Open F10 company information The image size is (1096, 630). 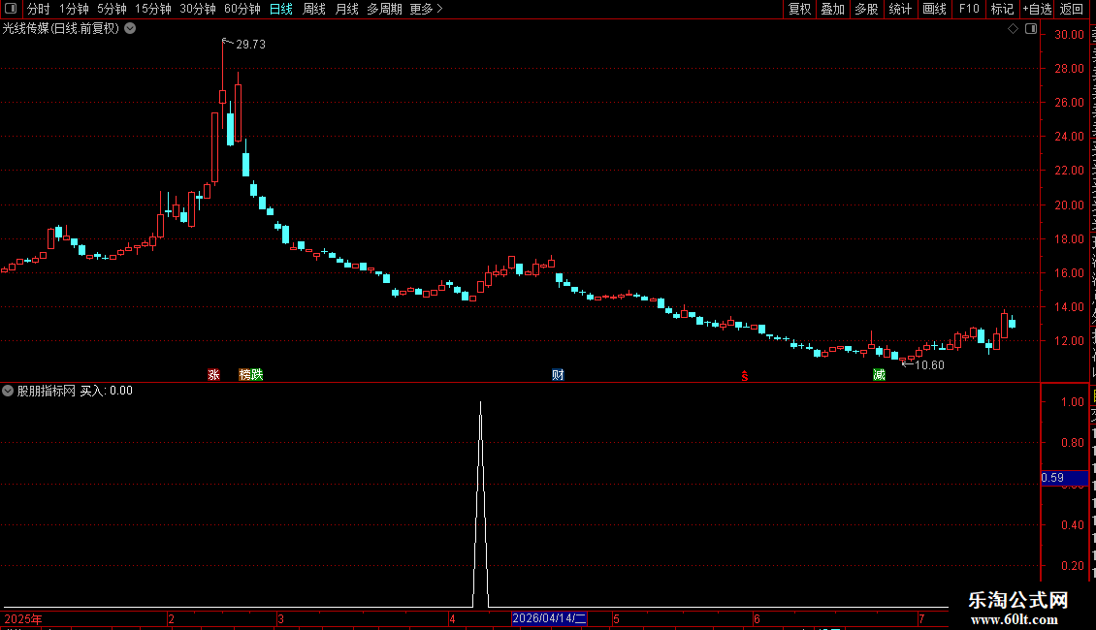(x=969, y=9)
